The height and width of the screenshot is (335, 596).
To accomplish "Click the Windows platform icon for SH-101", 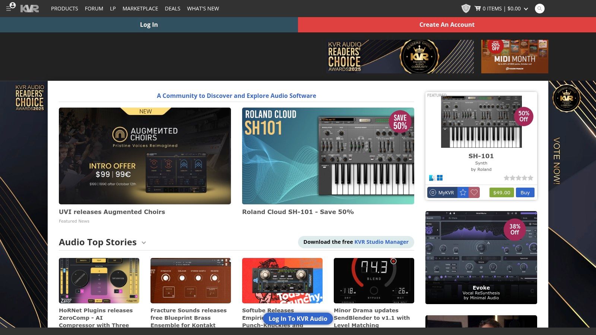I will pos(440,178).
